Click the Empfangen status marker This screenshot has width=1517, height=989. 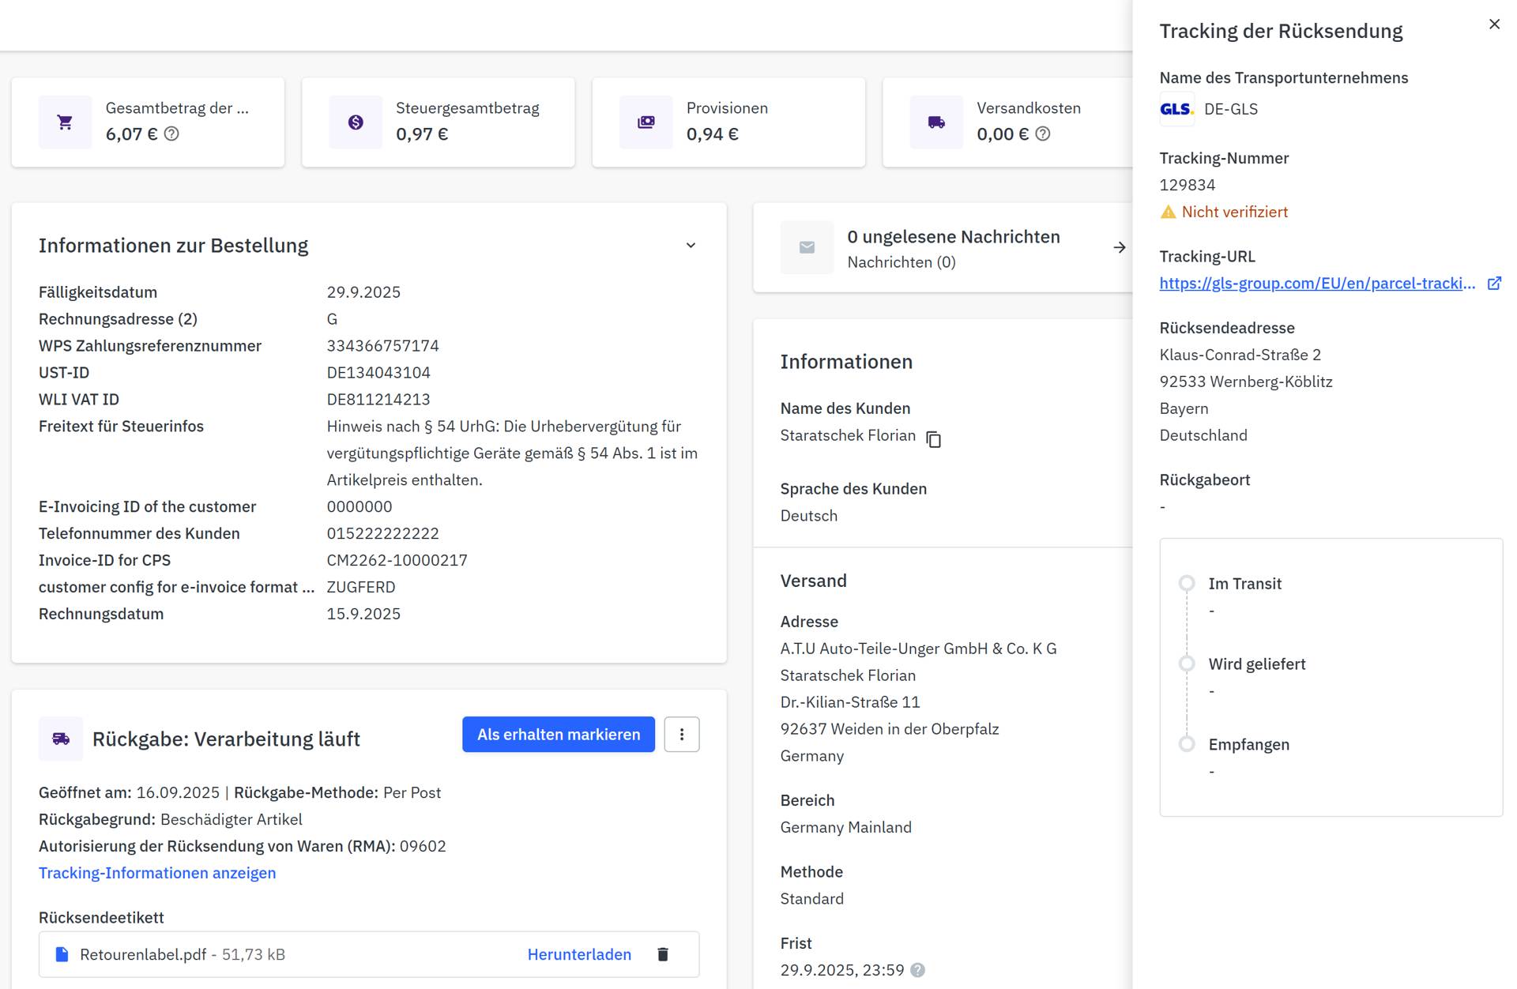(1186, 744)
